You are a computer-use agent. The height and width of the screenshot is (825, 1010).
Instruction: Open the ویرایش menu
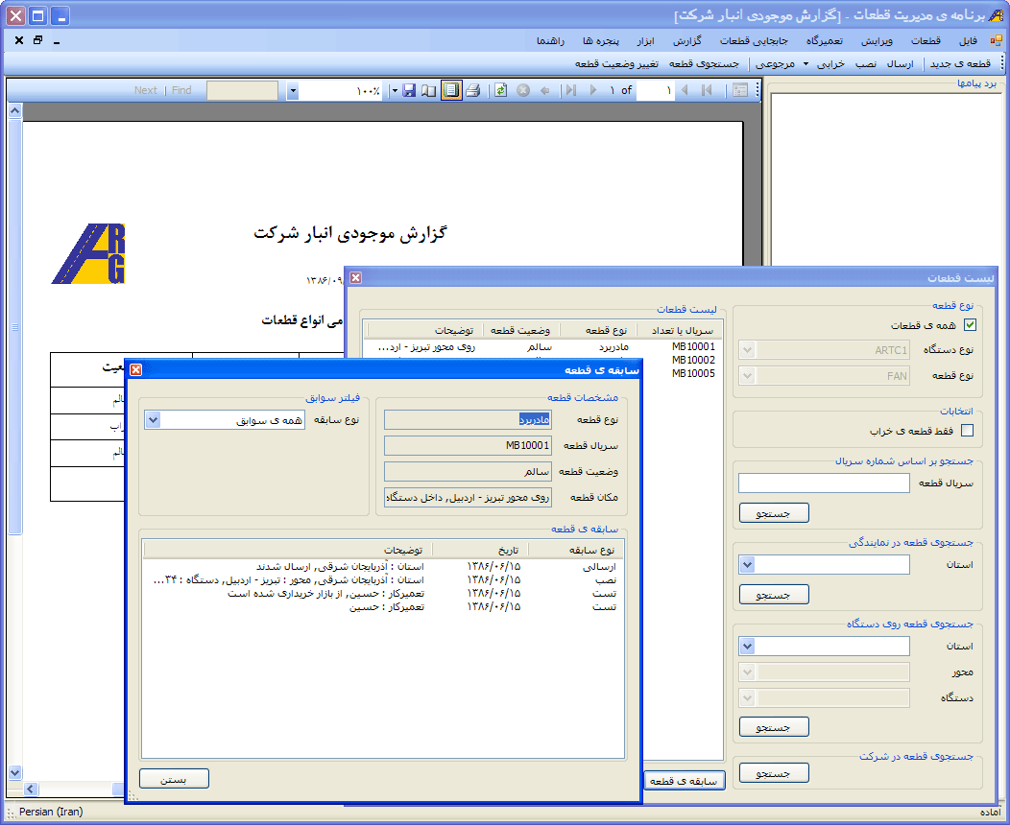(878, 40)
